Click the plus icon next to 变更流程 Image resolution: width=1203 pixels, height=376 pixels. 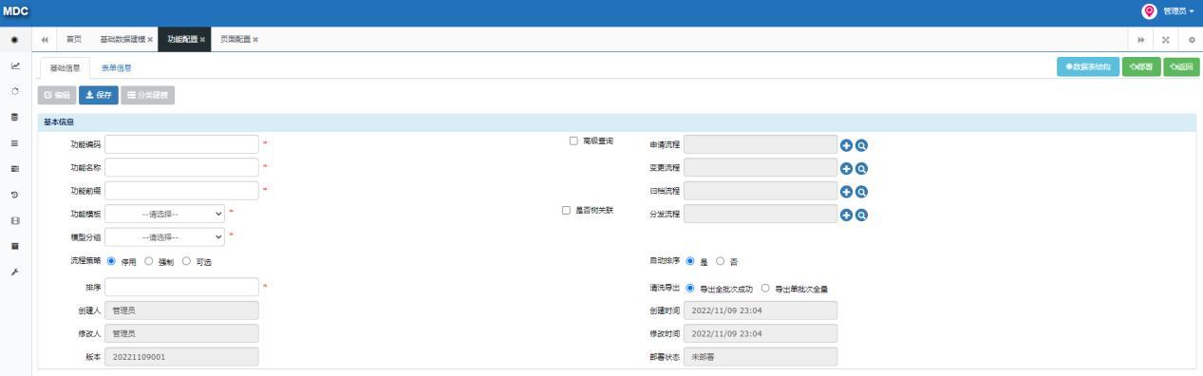click(x=847, y=168)
